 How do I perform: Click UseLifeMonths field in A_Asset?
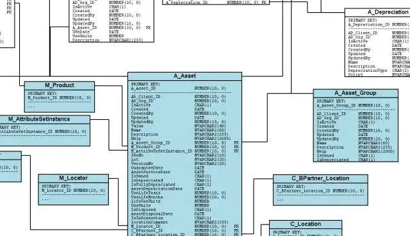[179, 198]
